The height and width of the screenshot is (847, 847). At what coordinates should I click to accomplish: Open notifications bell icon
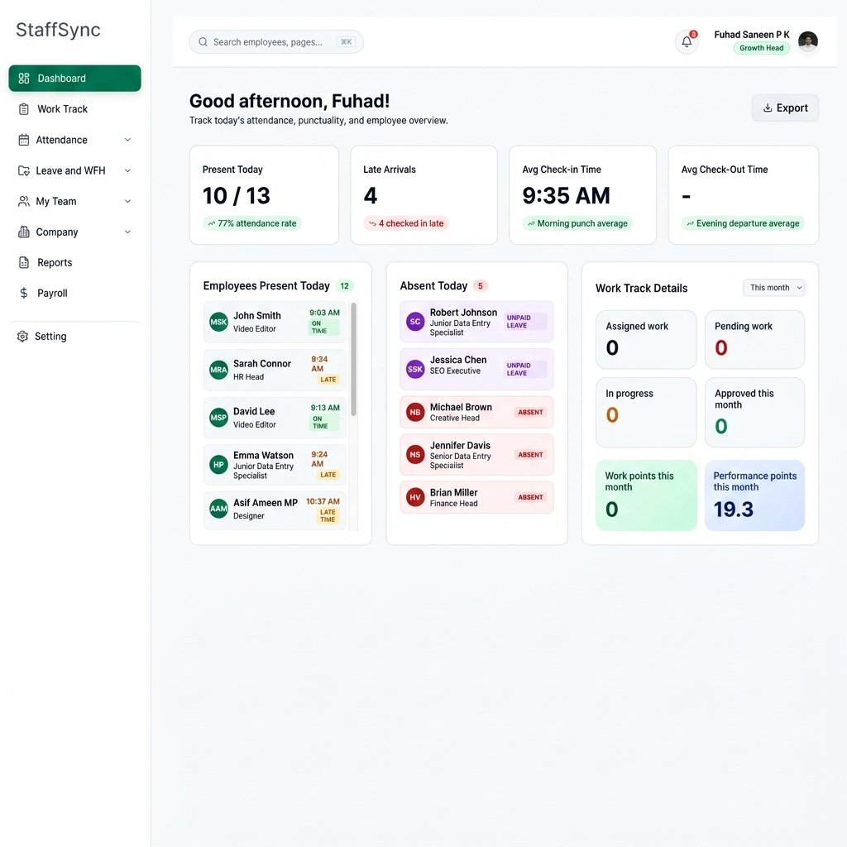point(687,41)
